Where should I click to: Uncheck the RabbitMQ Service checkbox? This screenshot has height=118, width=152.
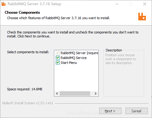58,58
